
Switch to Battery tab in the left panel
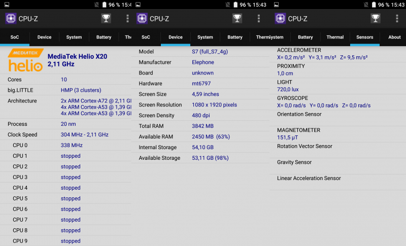click(x=104, y=37)
